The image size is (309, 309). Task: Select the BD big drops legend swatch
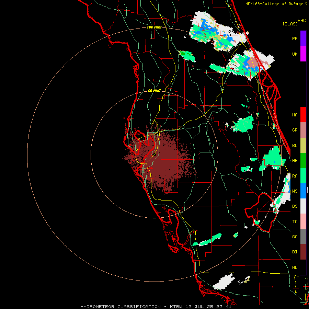(303, 146)
